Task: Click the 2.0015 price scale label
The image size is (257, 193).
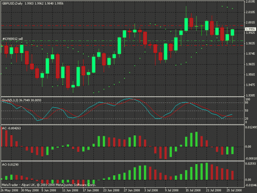Action: pos(250,23)
